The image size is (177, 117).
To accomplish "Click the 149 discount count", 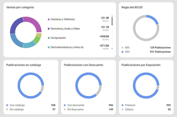I will pyautogui.click(x=111, y=109).
